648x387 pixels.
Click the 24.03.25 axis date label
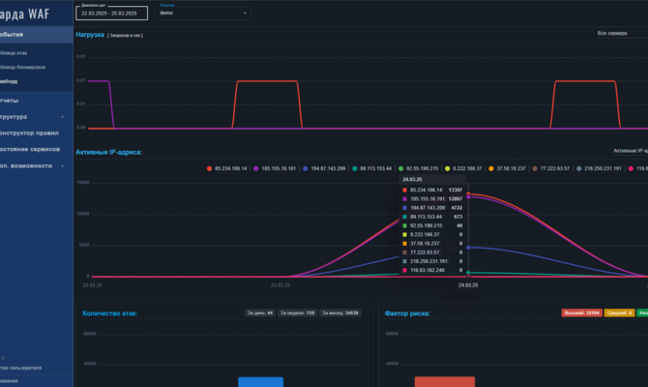tap(468, 285)
